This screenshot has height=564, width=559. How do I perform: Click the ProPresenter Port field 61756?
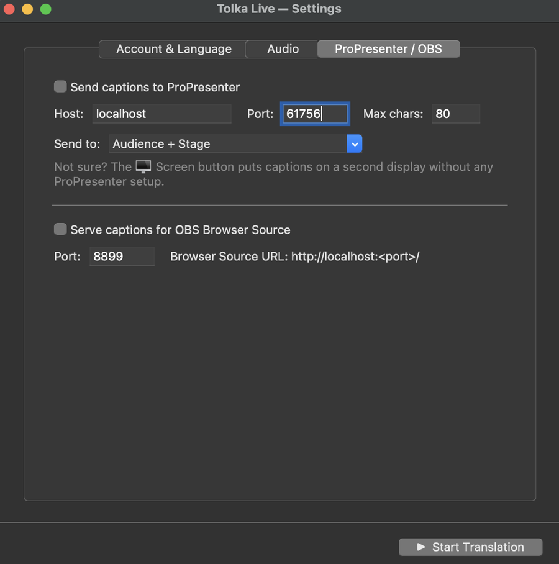click(315, 114)
